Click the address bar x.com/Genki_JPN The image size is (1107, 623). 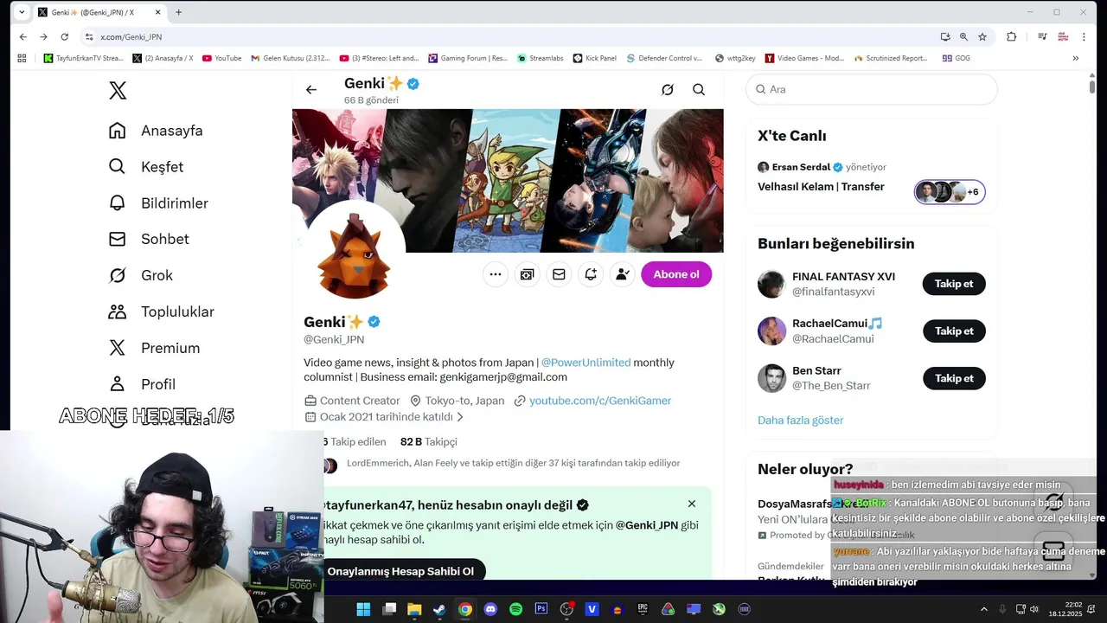coord(131,37)
